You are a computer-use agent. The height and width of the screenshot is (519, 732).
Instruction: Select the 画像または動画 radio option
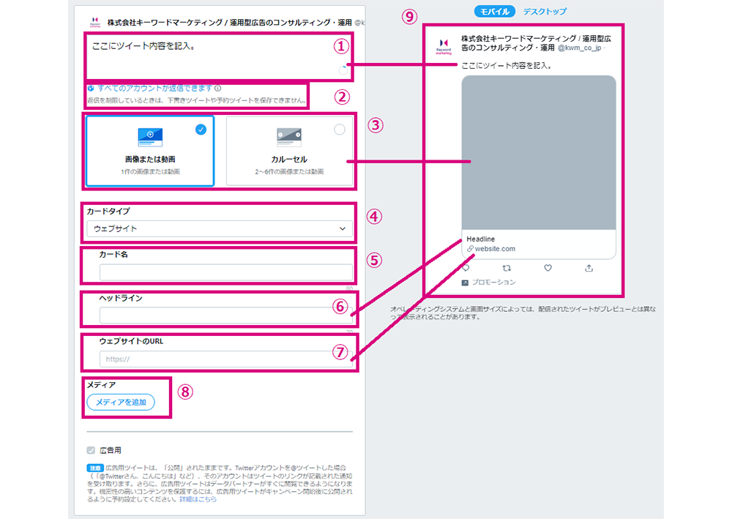click(x=201, y=130)
